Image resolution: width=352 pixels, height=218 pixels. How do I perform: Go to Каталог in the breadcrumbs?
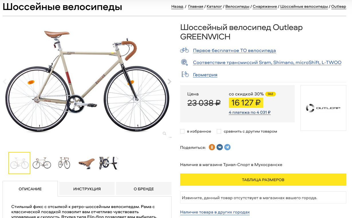click(214, 7)
